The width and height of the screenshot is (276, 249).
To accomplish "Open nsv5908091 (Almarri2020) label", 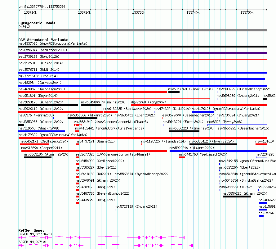I will 98,180.
